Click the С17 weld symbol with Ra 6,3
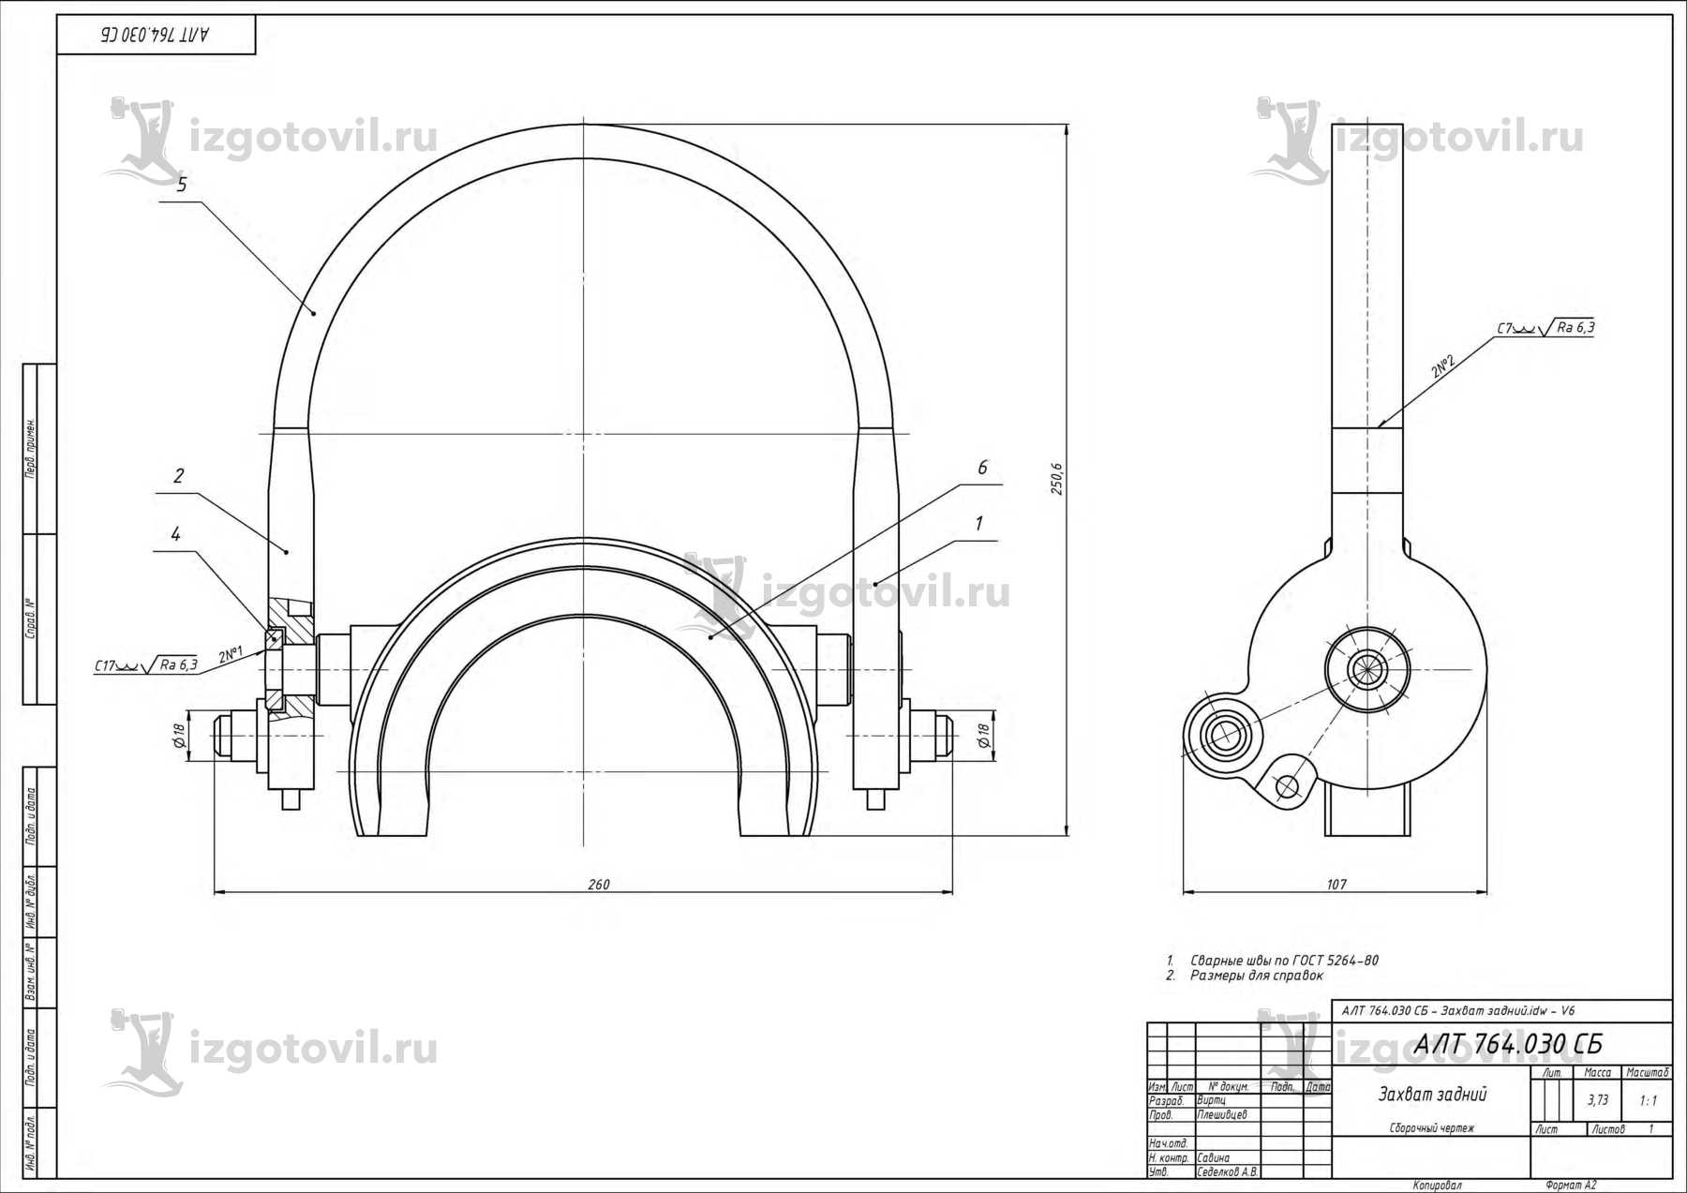Image resolution: width=1687 pixels, height=1193 pixels. pyautogui.click(x=145, y=665)
